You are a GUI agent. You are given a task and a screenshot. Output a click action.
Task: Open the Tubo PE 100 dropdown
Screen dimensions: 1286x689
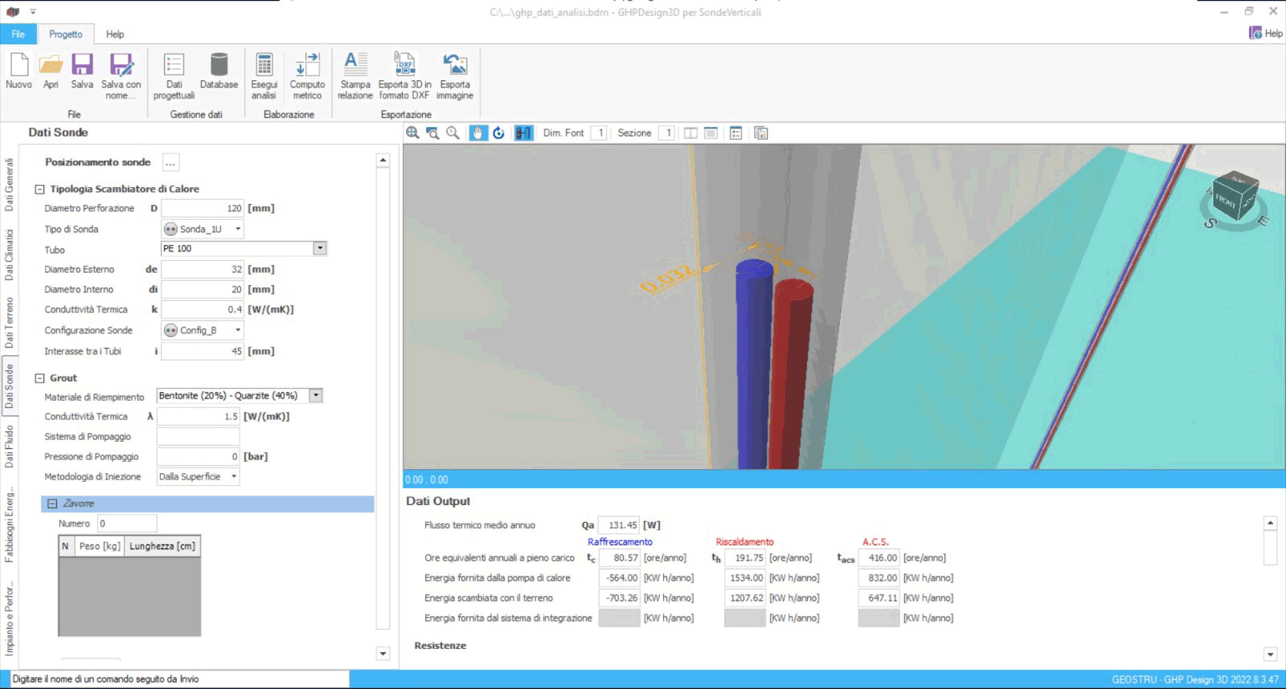320,249
